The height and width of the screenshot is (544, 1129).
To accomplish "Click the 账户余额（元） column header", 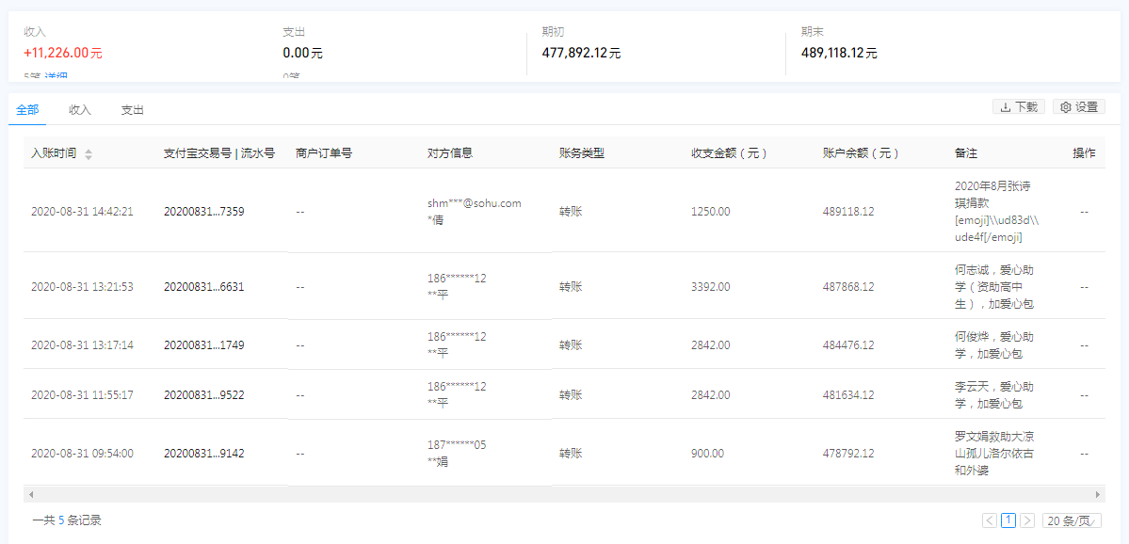I will click(x=862, y=154).
